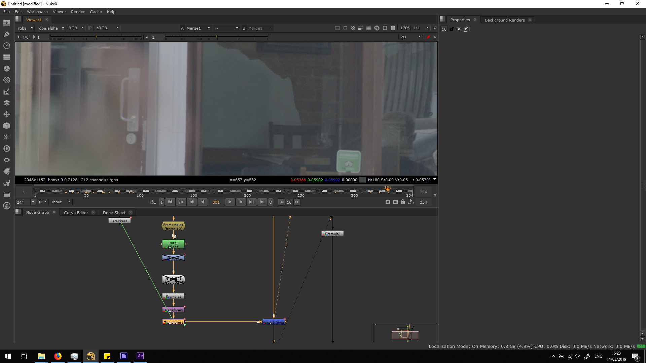Open the Draw nodes toolbar icon
The height and width of the screenshot is (363, 646).
pyautogui.click(x=6, y=34)
